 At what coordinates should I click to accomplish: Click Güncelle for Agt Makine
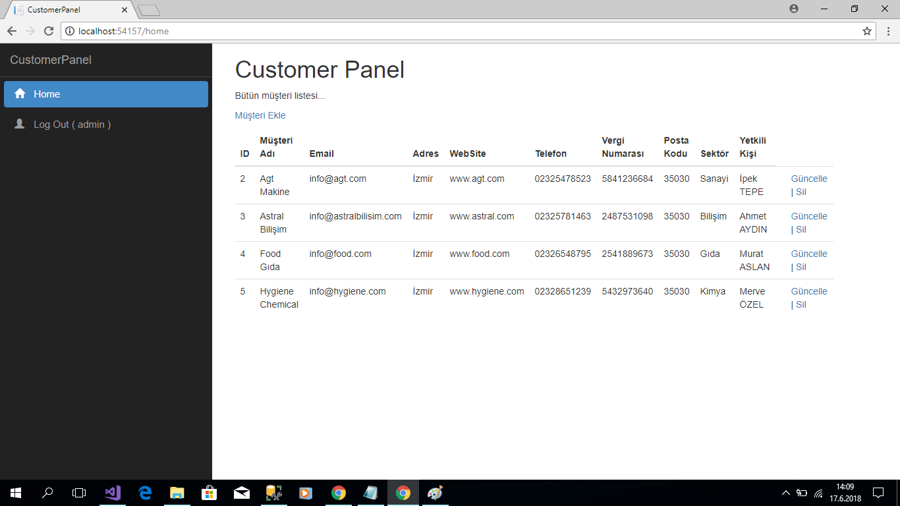pos(808,179)
